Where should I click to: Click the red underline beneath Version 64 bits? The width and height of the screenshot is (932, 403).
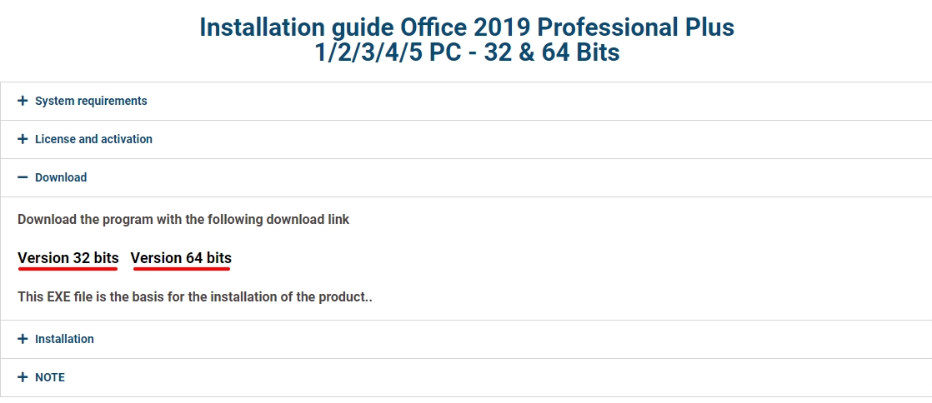click(181, 270)
